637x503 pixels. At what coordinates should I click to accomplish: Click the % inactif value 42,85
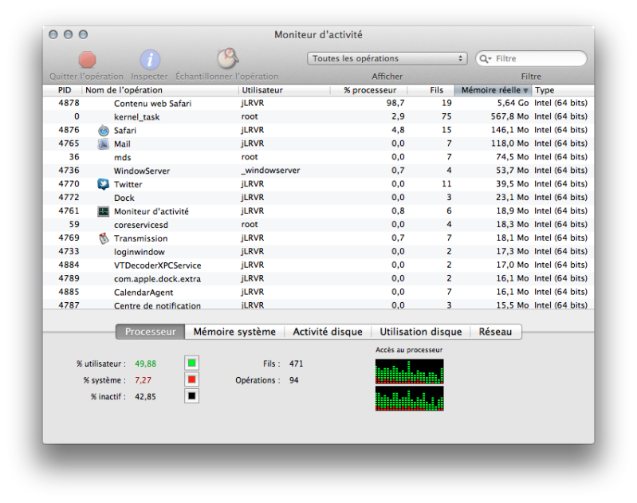pyautogui.click(x=145, y=396)
